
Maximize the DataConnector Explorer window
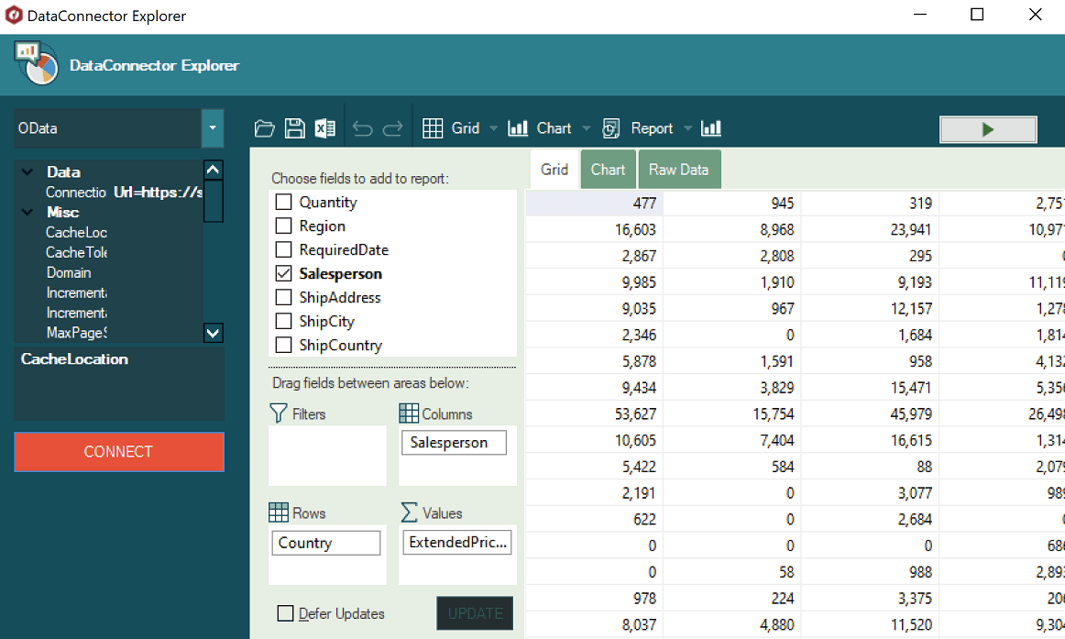[977, 15]
